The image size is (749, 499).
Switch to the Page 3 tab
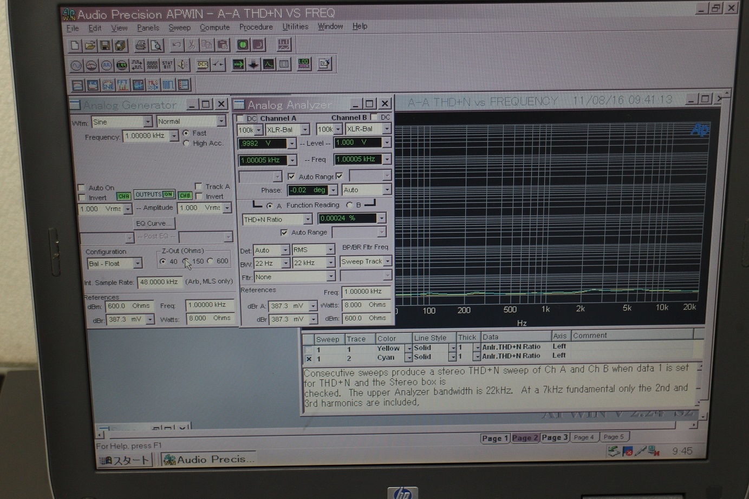tap(555, 437)
